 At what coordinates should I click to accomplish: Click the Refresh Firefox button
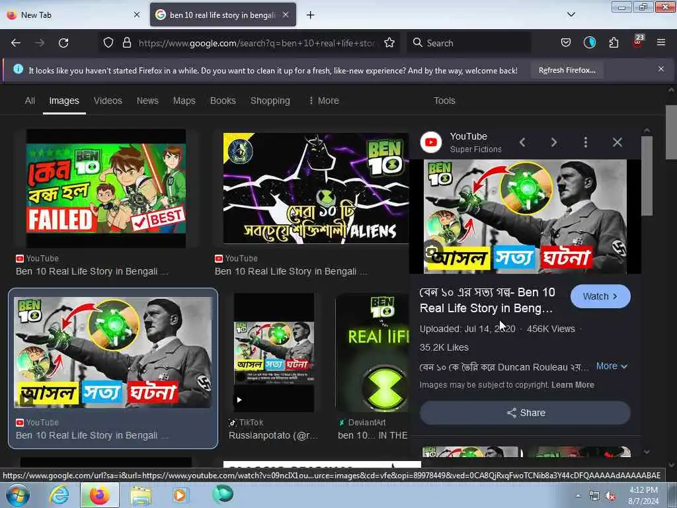(x=567, y=70)
